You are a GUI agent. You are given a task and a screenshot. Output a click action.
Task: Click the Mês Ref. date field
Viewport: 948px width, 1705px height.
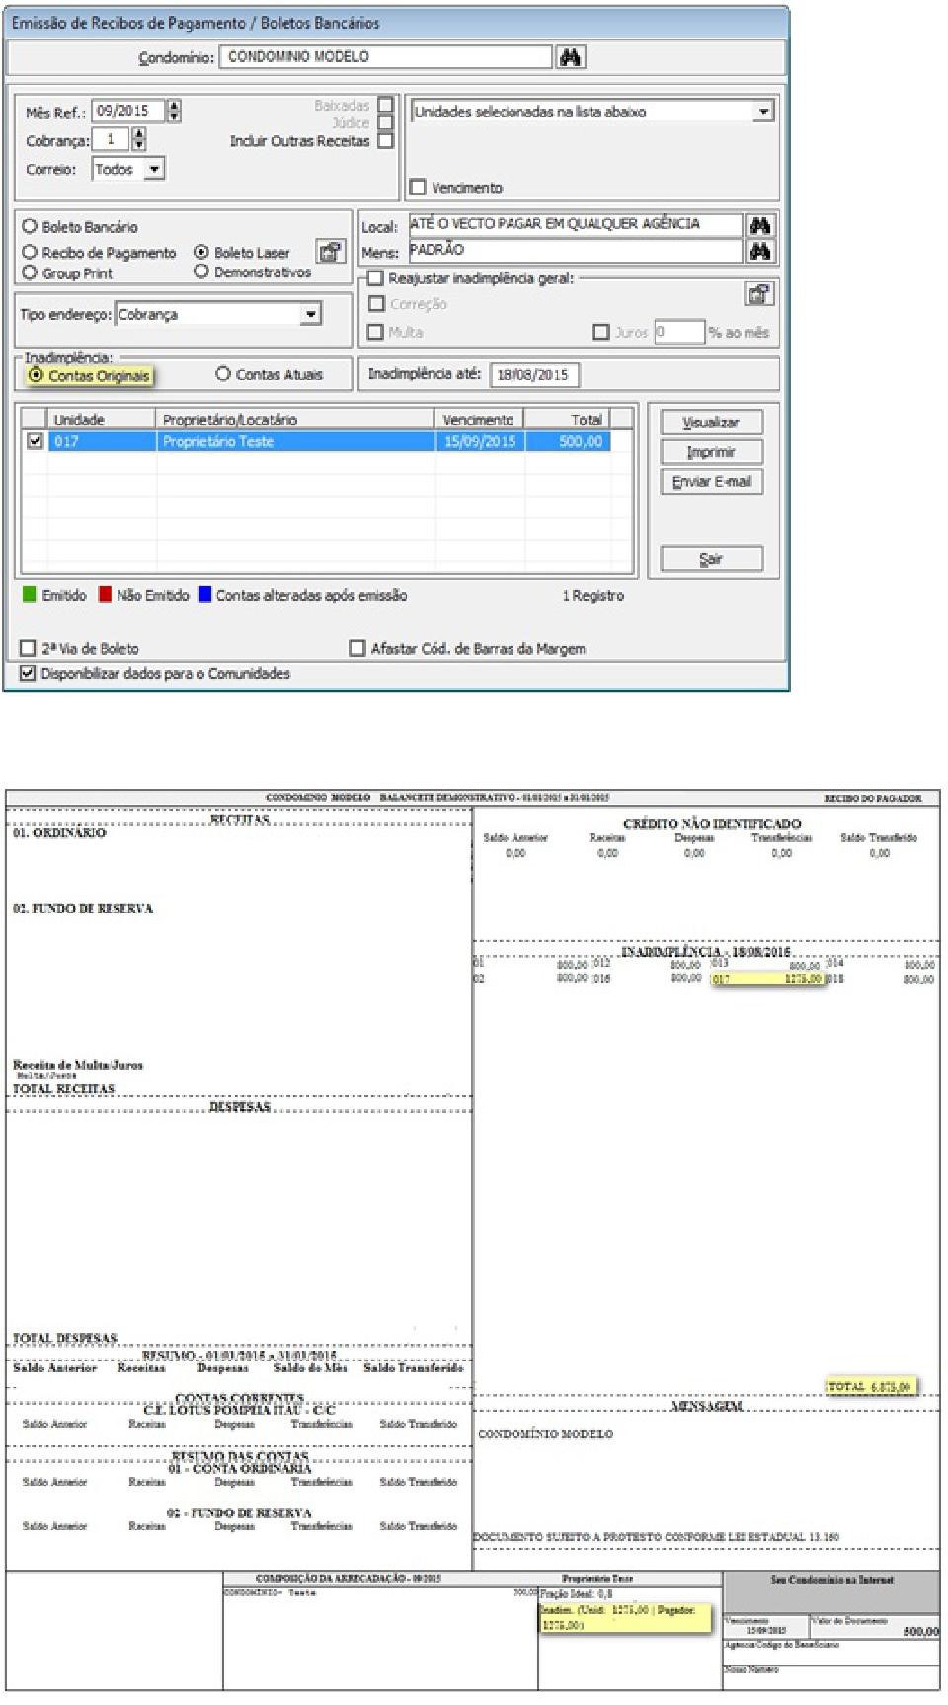click(x=128, y=111)
